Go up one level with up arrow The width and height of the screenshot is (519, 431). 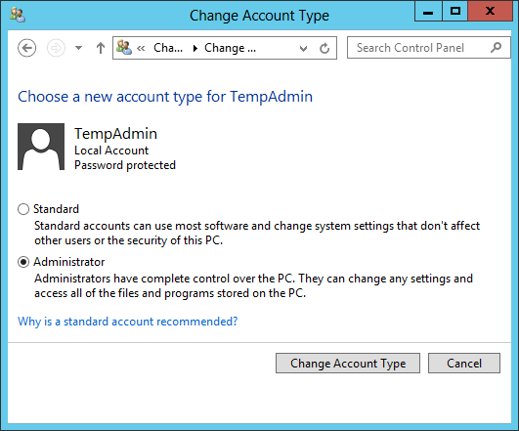101,48
